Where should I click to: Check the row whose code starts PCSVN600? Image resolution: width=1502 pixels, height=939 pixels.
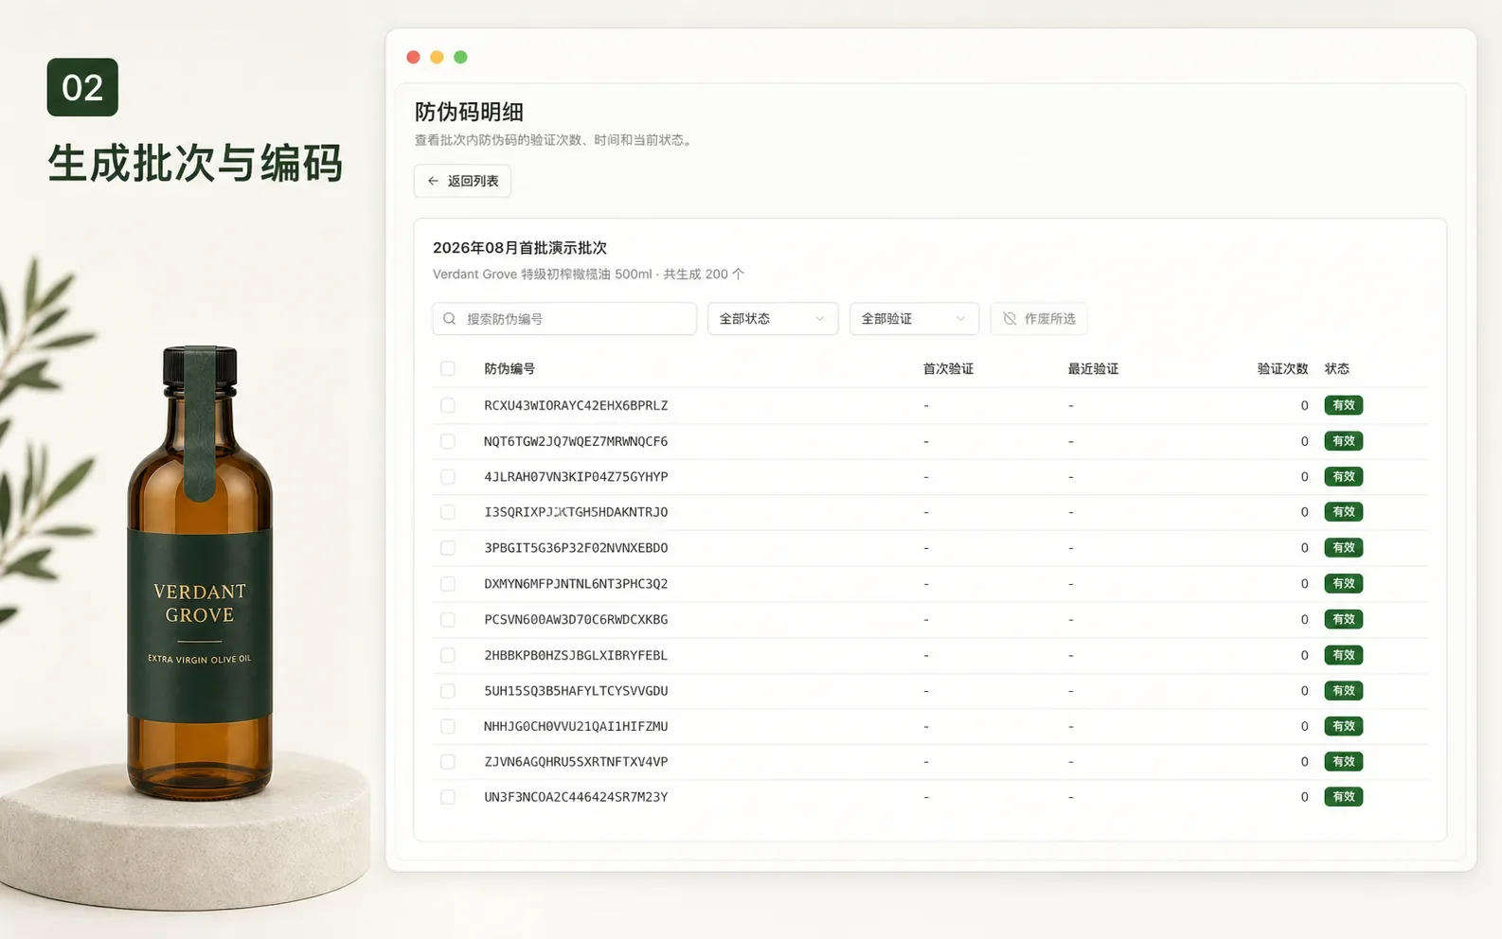(448, 620)
